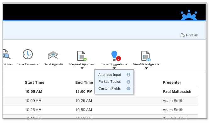Click the Parked Topics count badge 3
Image resolution: width=210 pixels, height=123 pixels.
tap(128, 82)
